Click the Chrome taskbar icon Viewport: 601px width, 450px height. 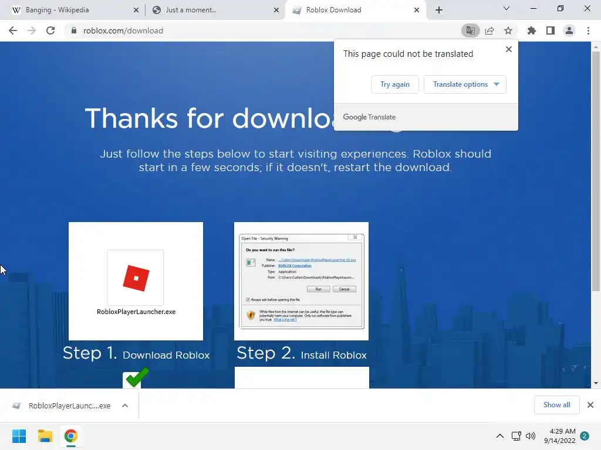tap(70, 436)
